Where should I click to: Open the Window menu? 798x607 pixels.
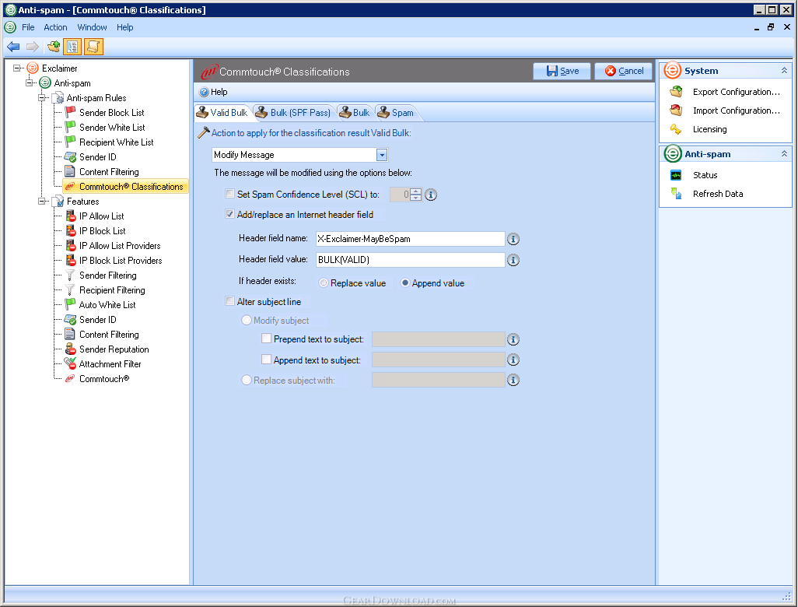pyautogui.click(x=92, y=27)
